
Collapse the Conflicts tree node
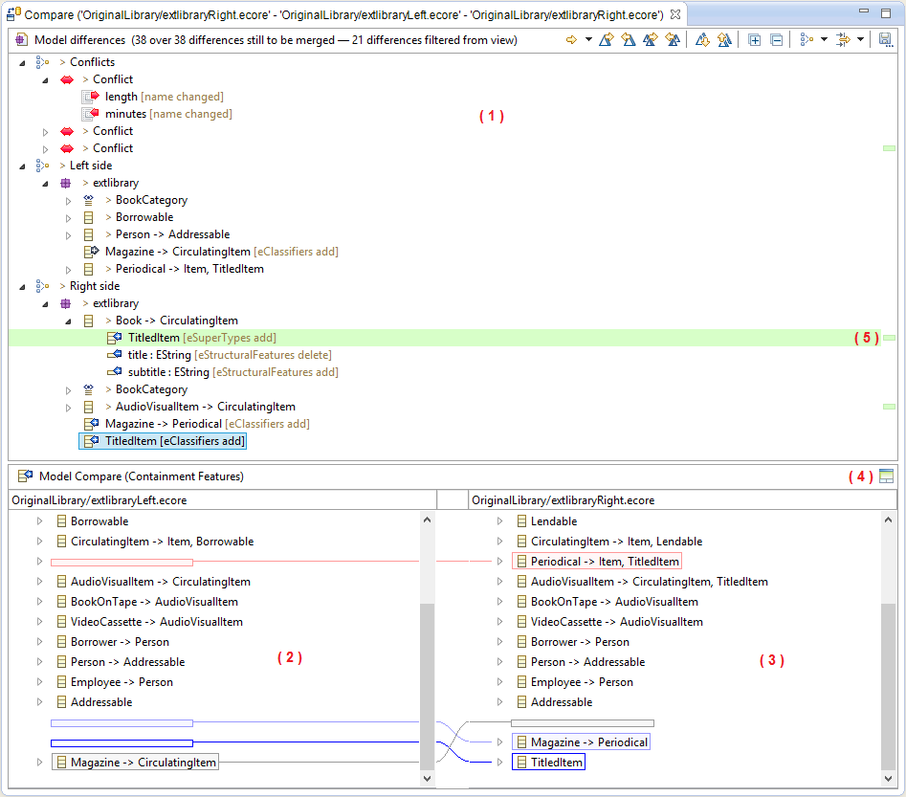(22, 61)
